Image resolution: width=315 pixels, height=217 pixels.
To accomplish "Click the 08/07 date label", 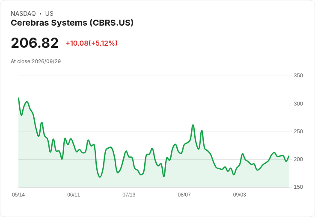I will pos(184,195).
